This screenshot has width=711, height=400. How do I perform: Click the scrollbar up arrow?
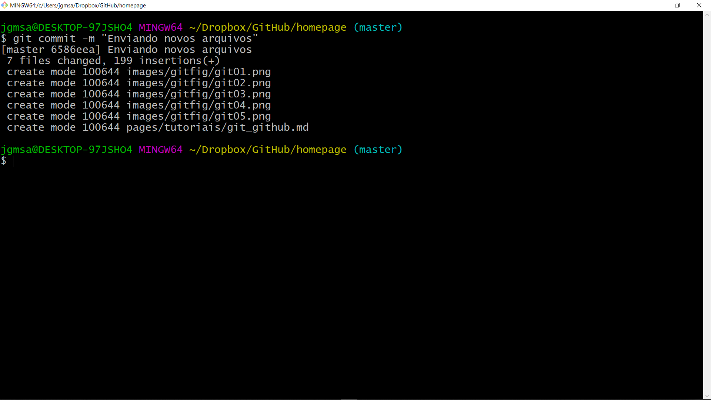click(x=707, y=15)
